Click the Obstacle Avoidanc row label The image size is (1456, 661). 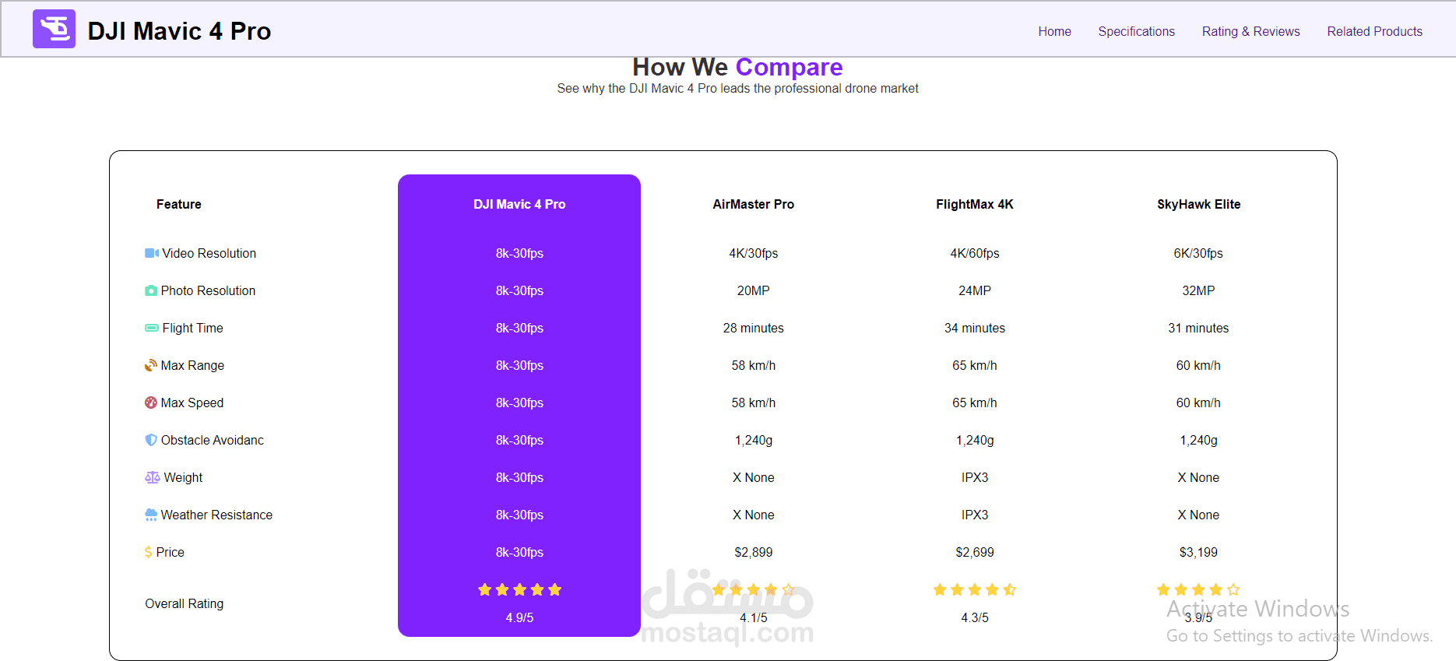click(x=212, y=440)
